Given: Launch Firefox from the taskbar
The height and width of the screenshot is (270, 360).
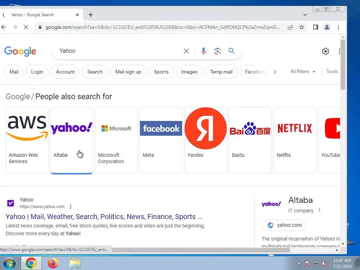Looking at the screenshot, I should coord(53,263).
